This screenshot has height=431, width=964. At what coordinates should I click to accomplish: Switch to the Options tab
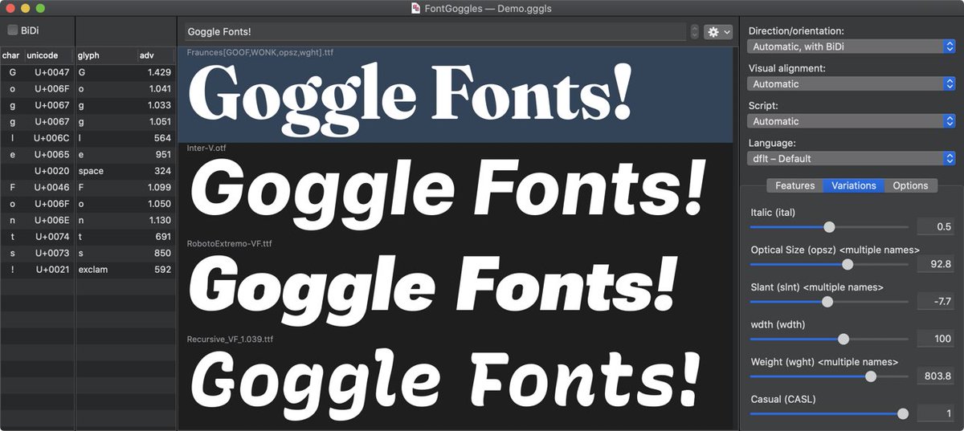[x=910, y=185]
